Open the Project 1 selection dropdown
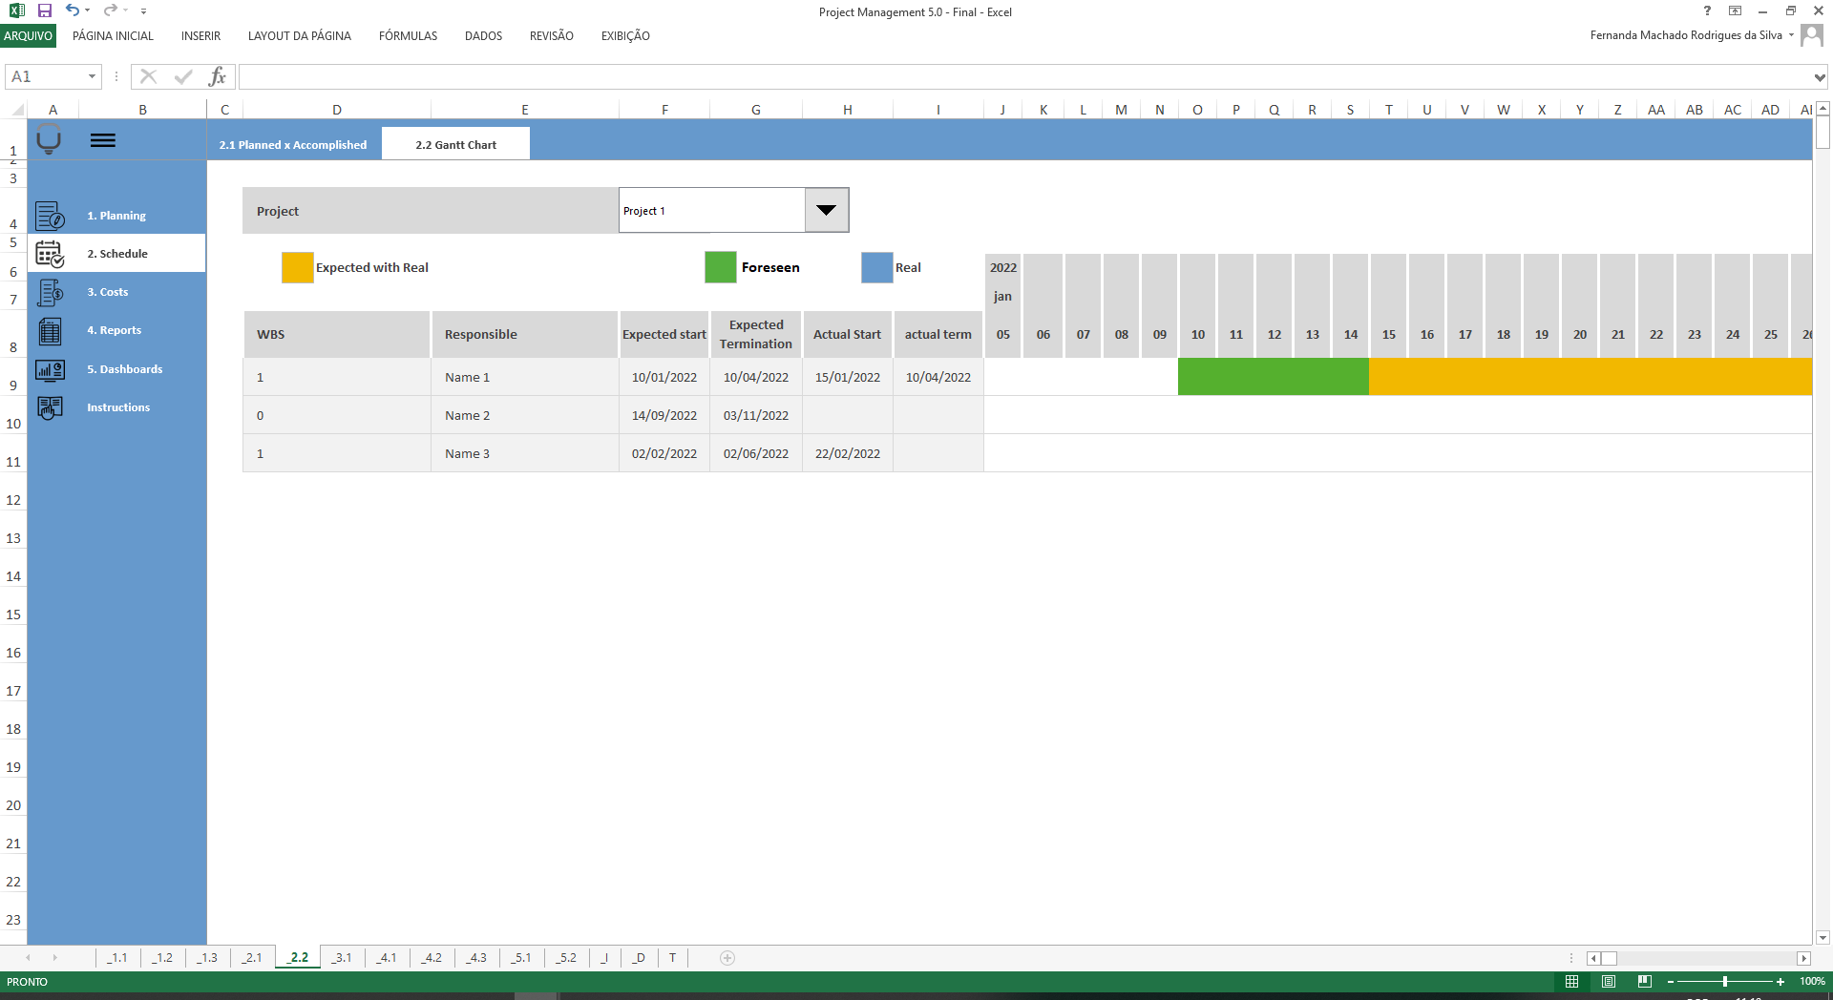Viewport: 1833px width, 1000px height. point(825,210)
